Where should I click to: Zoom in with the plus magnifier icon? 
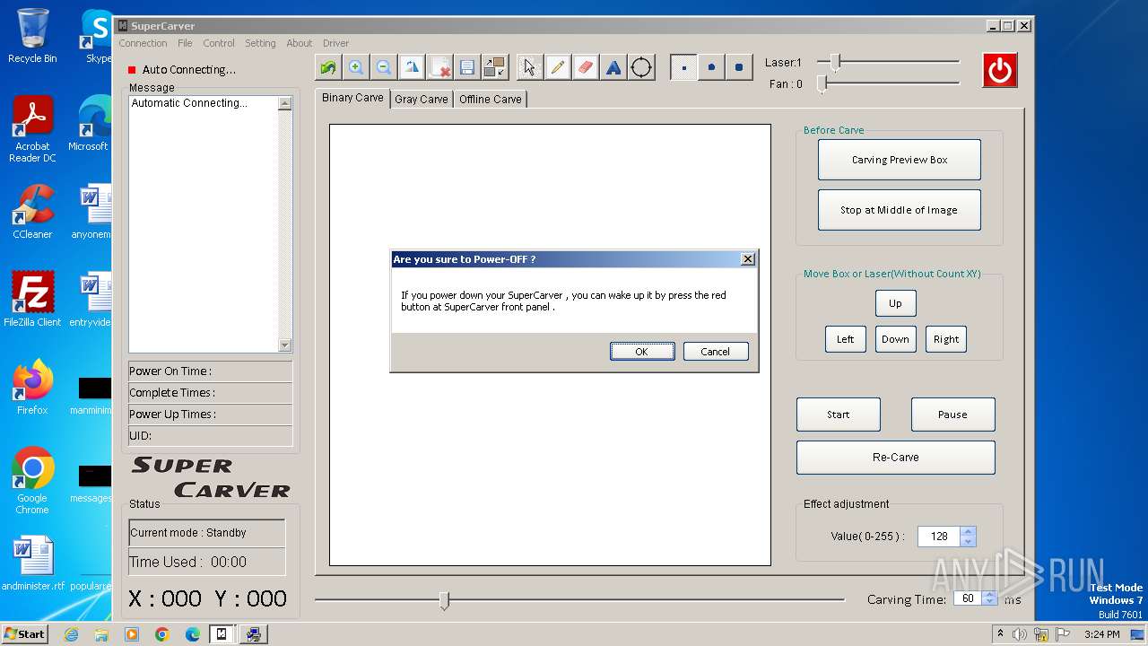point(356,67)
